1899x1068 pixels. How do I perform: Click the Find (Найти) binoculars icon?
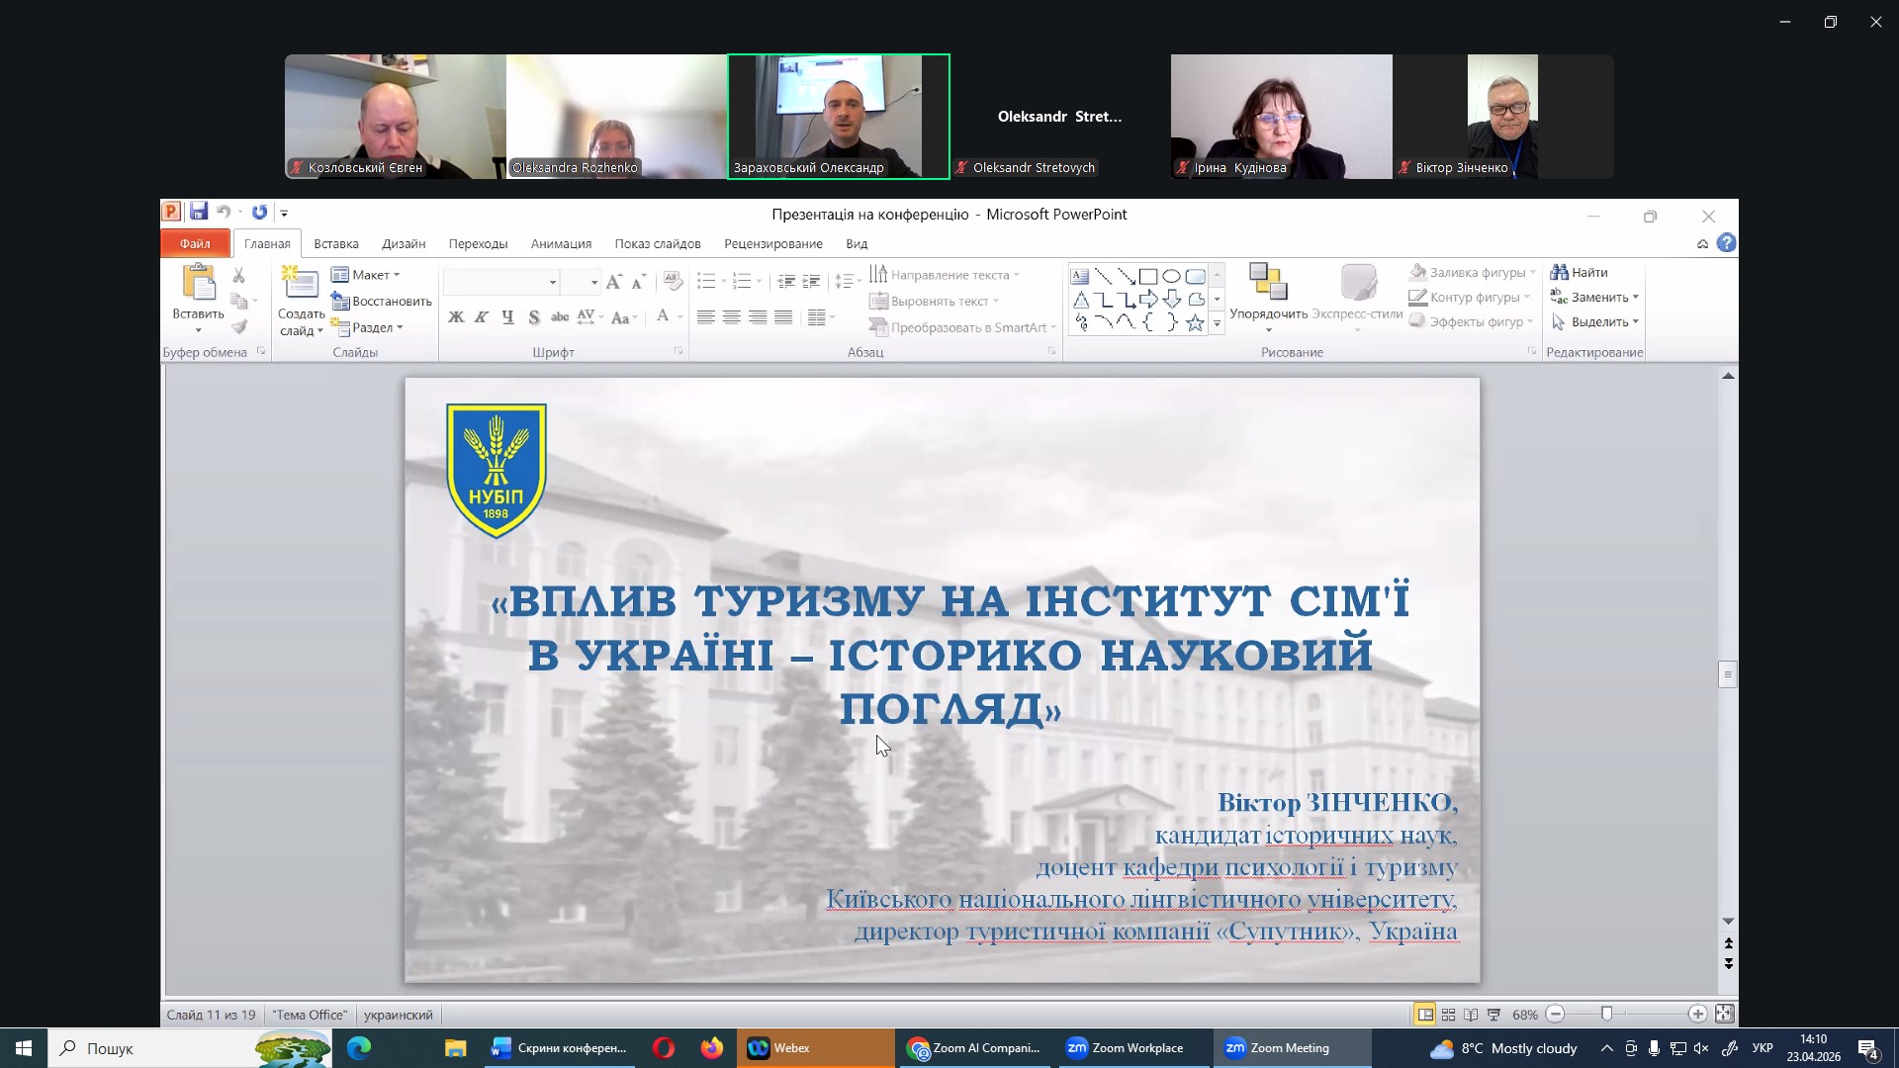tap(1560, 272)
